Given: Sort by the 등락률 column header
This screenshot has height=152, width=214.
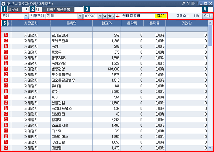Looking at the screenshot, I should 154,23.
